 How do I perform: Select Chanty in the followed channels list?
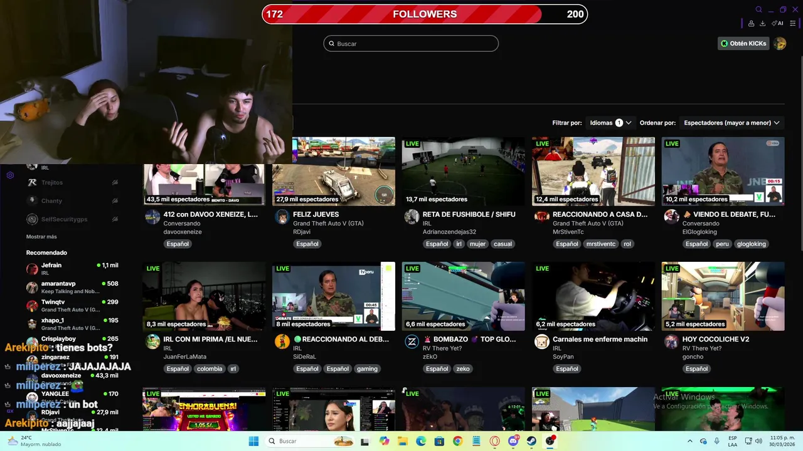(52, 201)
